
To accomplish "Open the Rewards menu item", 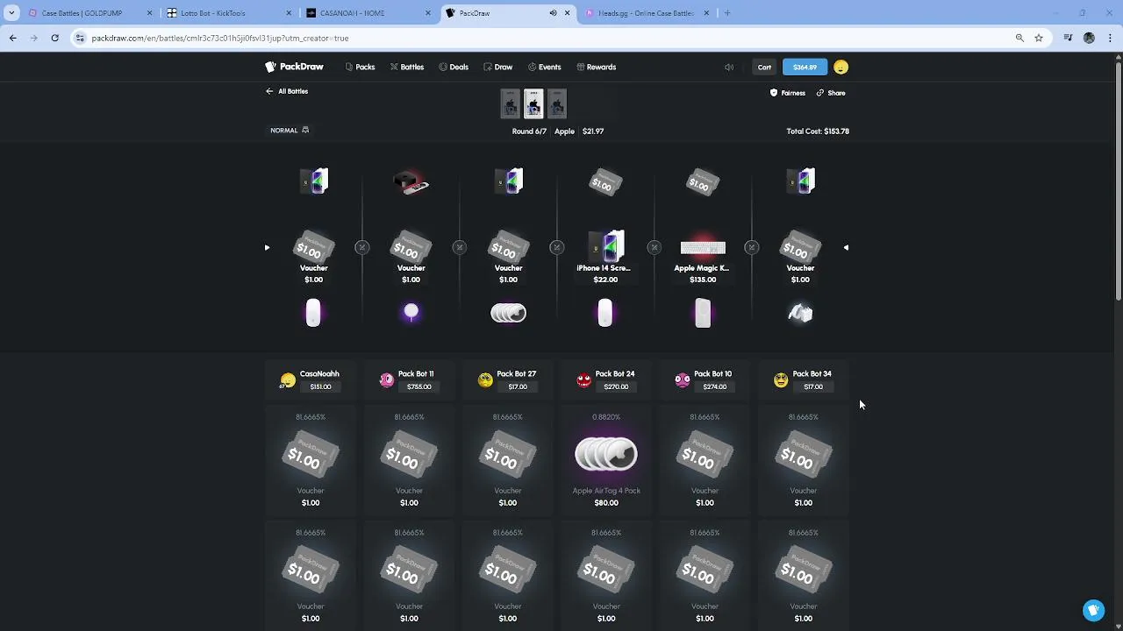I will [x=597, y=67].
